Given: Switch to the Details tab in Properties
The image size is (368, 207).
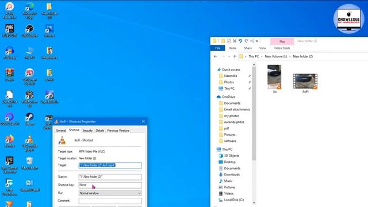Looking at the screenshot, I should pyautogui.click(x=99, y=131).
